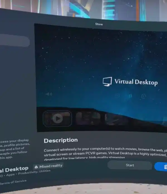Viewport: 167px width, 194px height.
Task: Open the Productivity category link
Action: pyautogui.click(x=28, y=173)
